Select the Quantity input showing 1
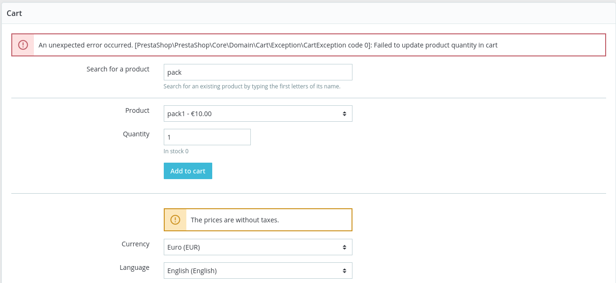Screen dimensions: 616x283 [207, 137]
